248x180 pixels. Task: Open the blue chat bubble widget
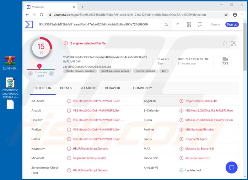tap(231, 167)
